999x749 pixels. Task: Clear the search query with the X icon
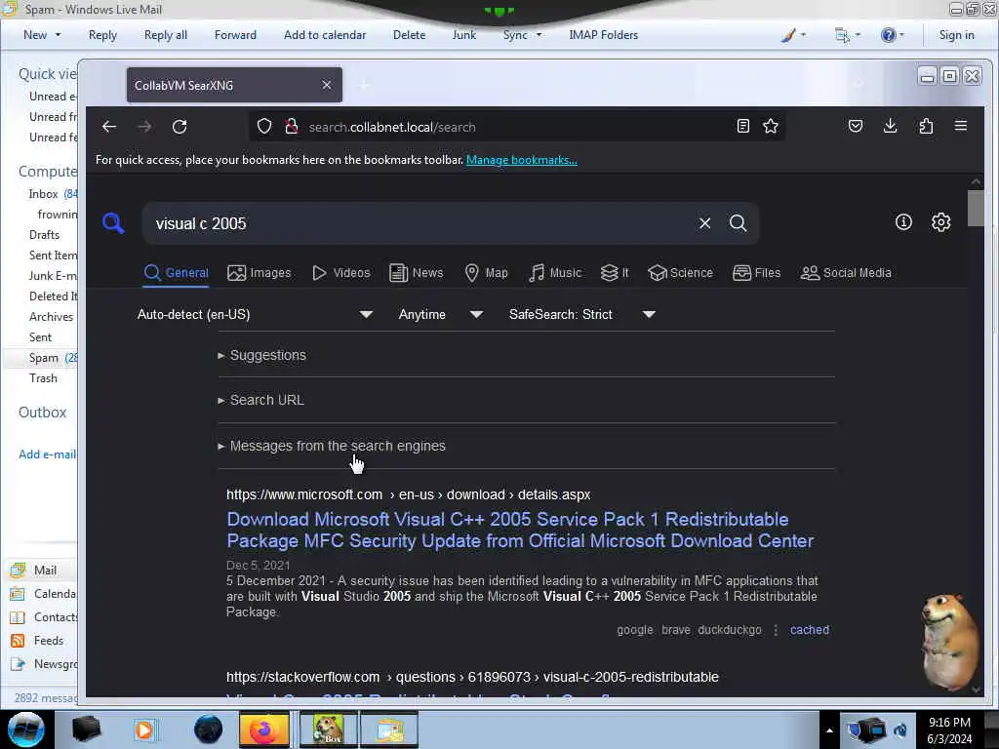click(704, 223)
